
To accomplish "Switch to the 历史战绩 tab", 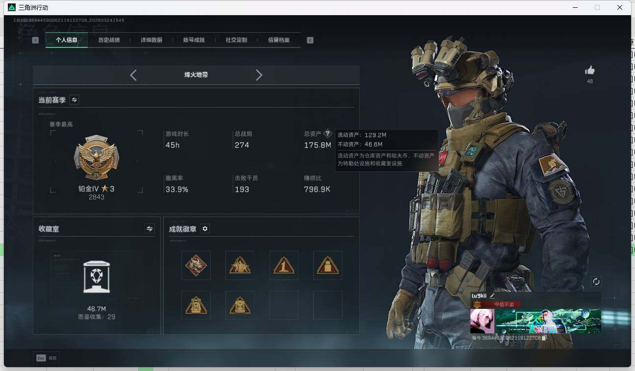I will tap(109, 40).
